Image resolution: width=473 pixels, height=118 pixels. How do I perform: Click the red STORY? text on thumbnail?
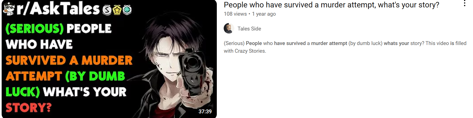click(29, 108)
